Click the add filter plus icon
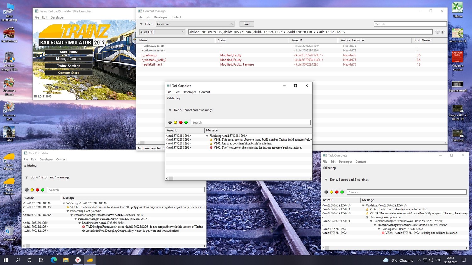Image resolution: width=472 pixels, height=265 pixels. (x=442, y=32)
